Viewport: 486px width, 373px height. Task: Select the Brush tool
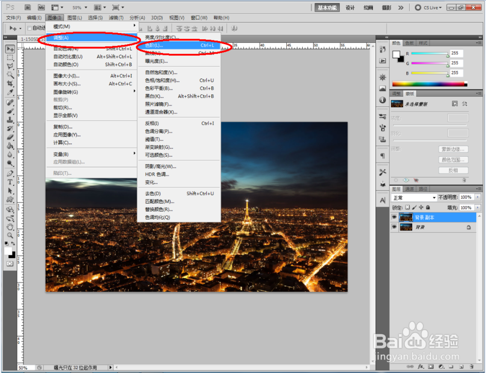click(x=10, y=111)
